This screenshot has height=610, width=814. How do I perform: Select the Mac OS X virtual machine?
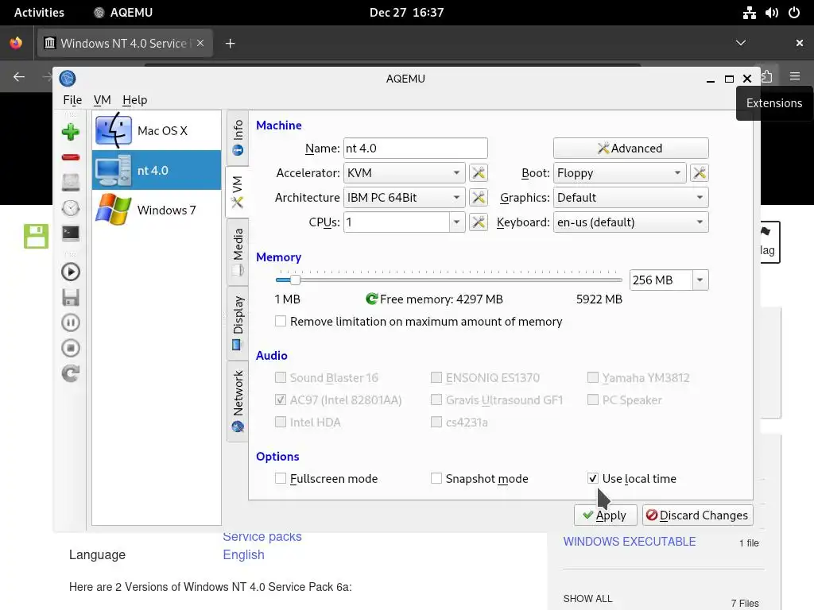[x=157, y=131]
